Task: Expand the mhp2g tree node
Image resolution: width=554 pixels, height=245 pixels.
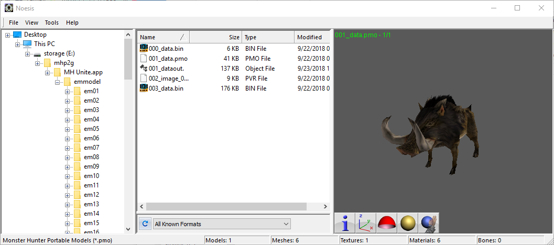Action: pyautogui.click(x=37, y=63)
